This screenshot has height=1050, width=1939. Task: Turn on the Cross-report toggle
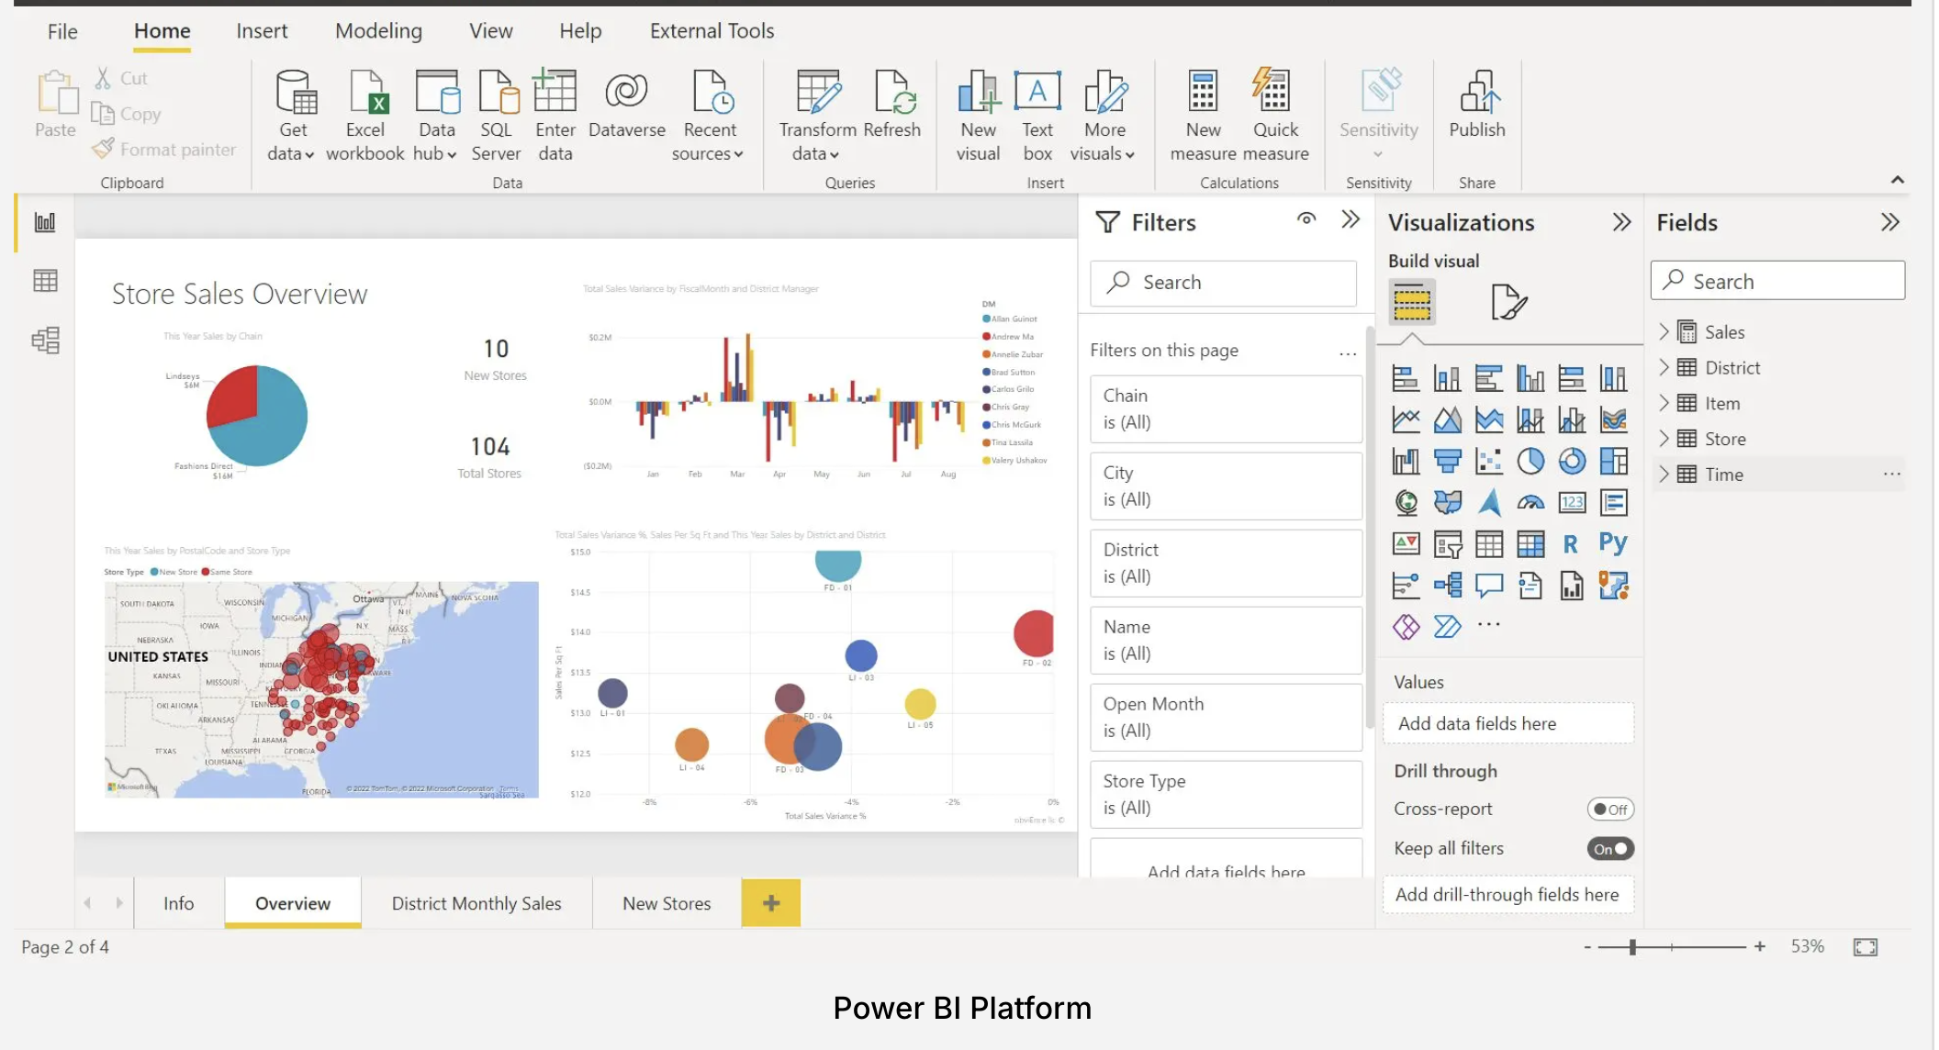[1612, 810]
